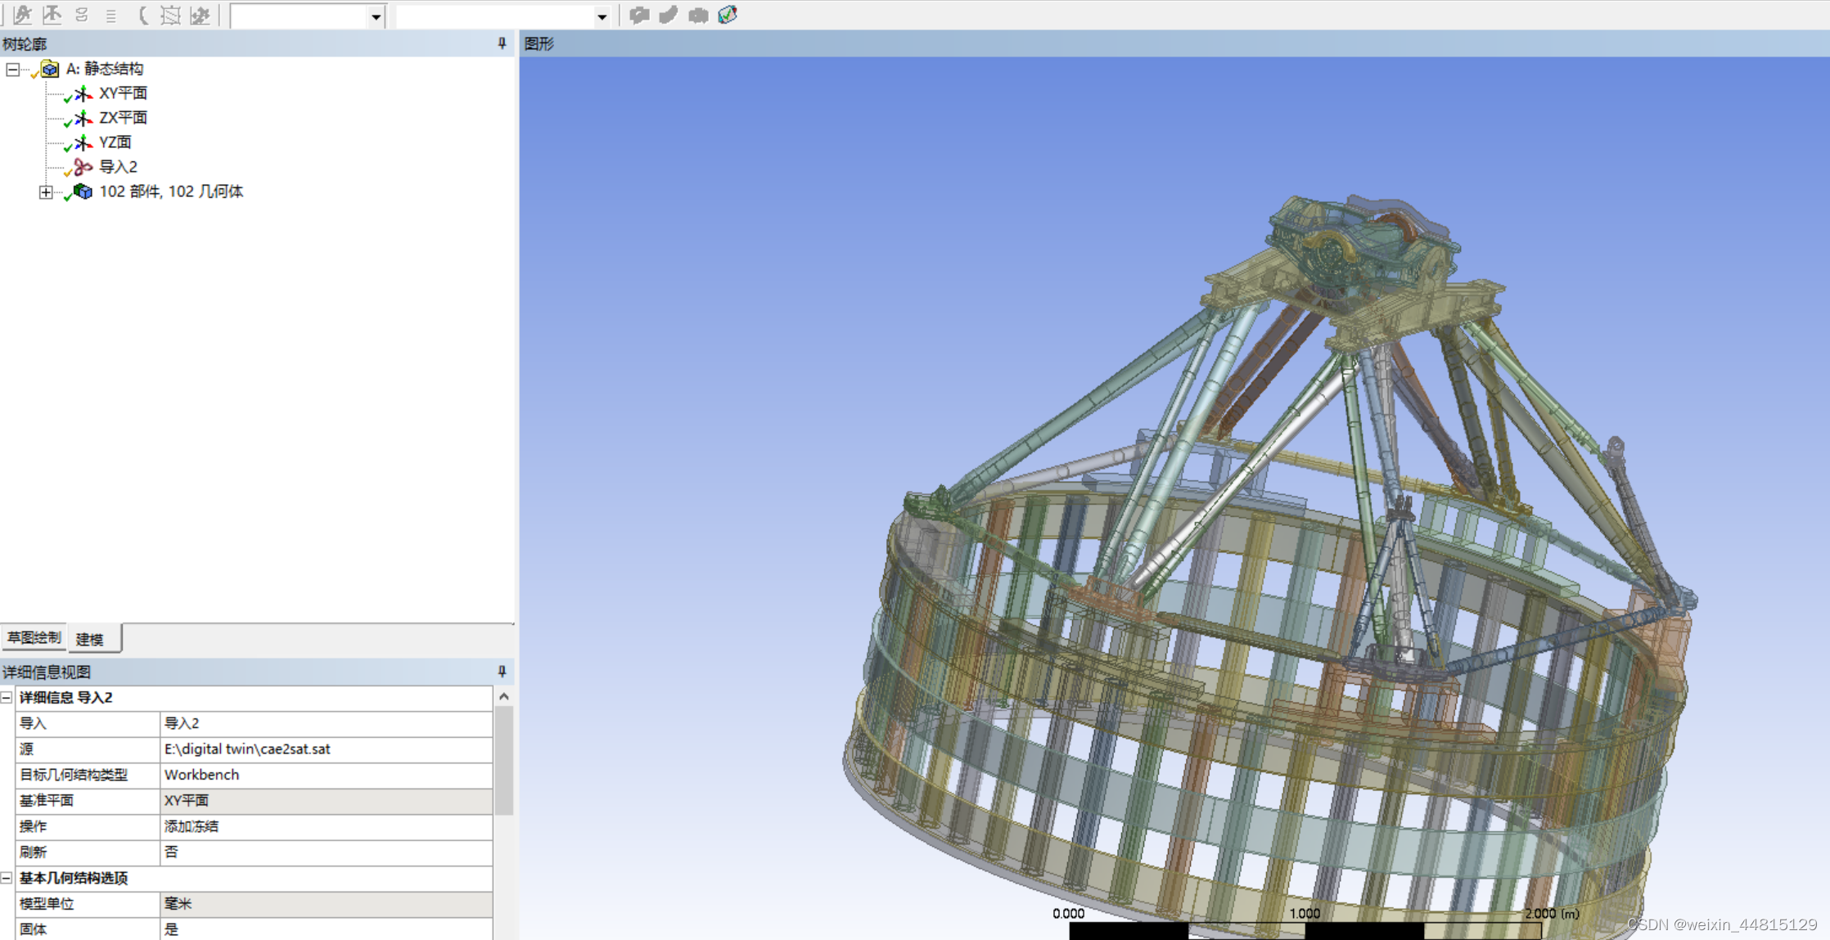This screenshot has width=1830, height=940.
Task: Click the 是 value in 固体 row
Action: tap(171, 929)
